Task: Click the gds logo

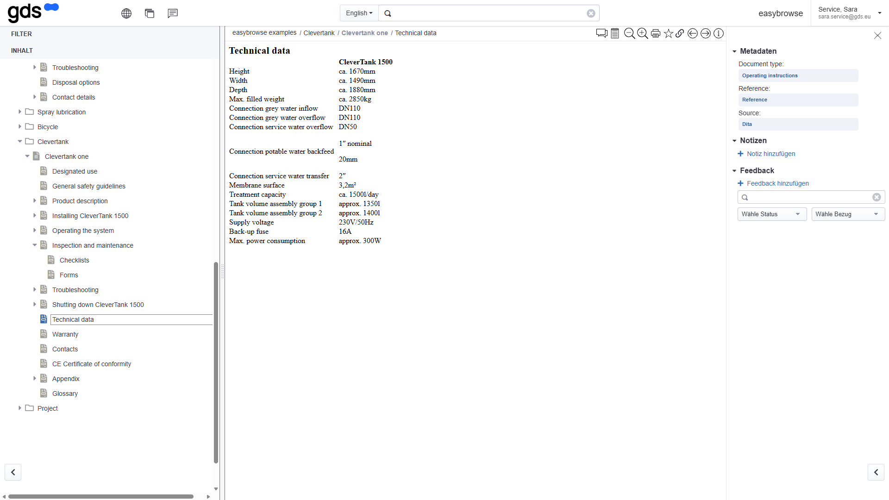Action: click(33, 12)
